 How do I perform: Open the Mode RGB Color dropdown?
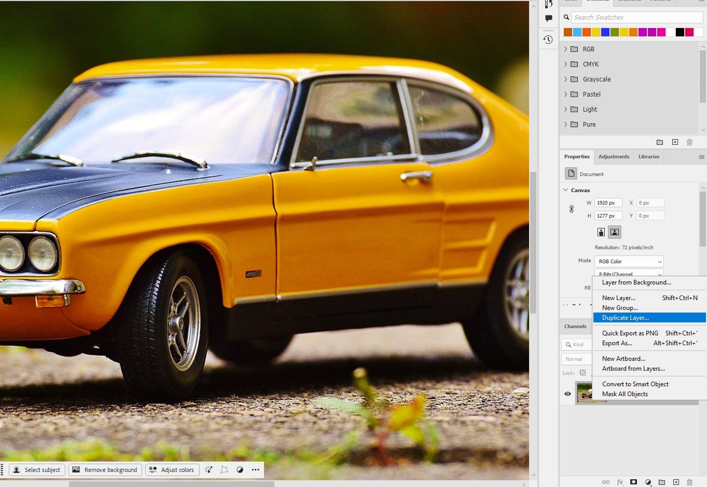click(629, 262)
